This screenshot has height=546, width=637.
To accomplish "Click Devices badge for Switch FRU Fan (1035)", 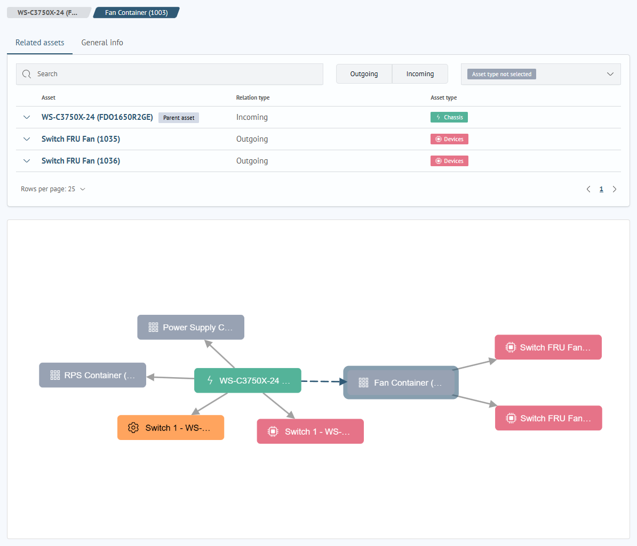I will [449, 139].
